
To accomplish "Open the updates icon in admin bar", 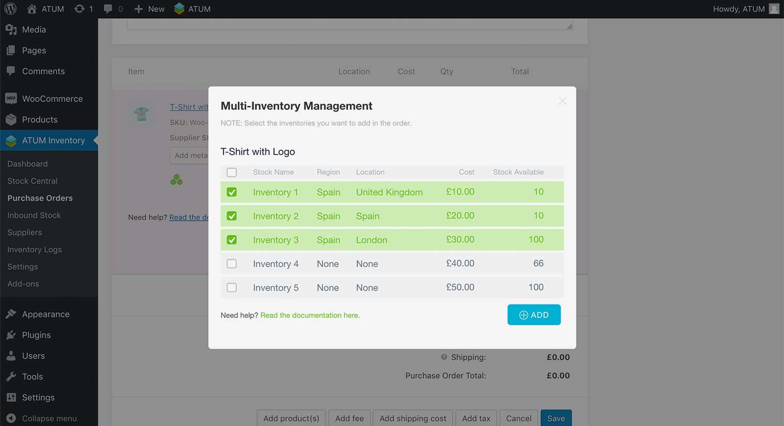I will 79,9.
